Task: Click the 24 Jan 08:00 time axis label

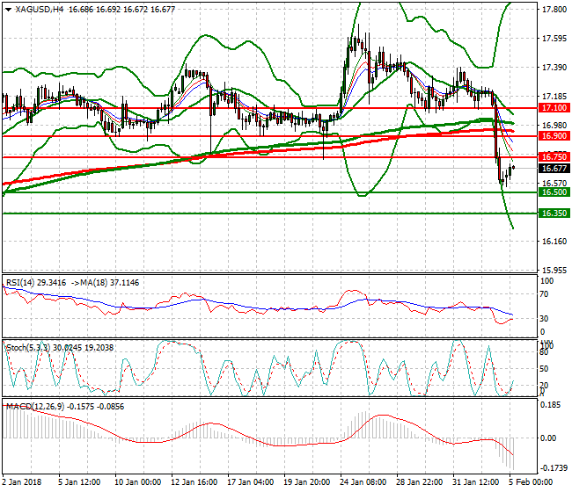Action: [363, 482]
